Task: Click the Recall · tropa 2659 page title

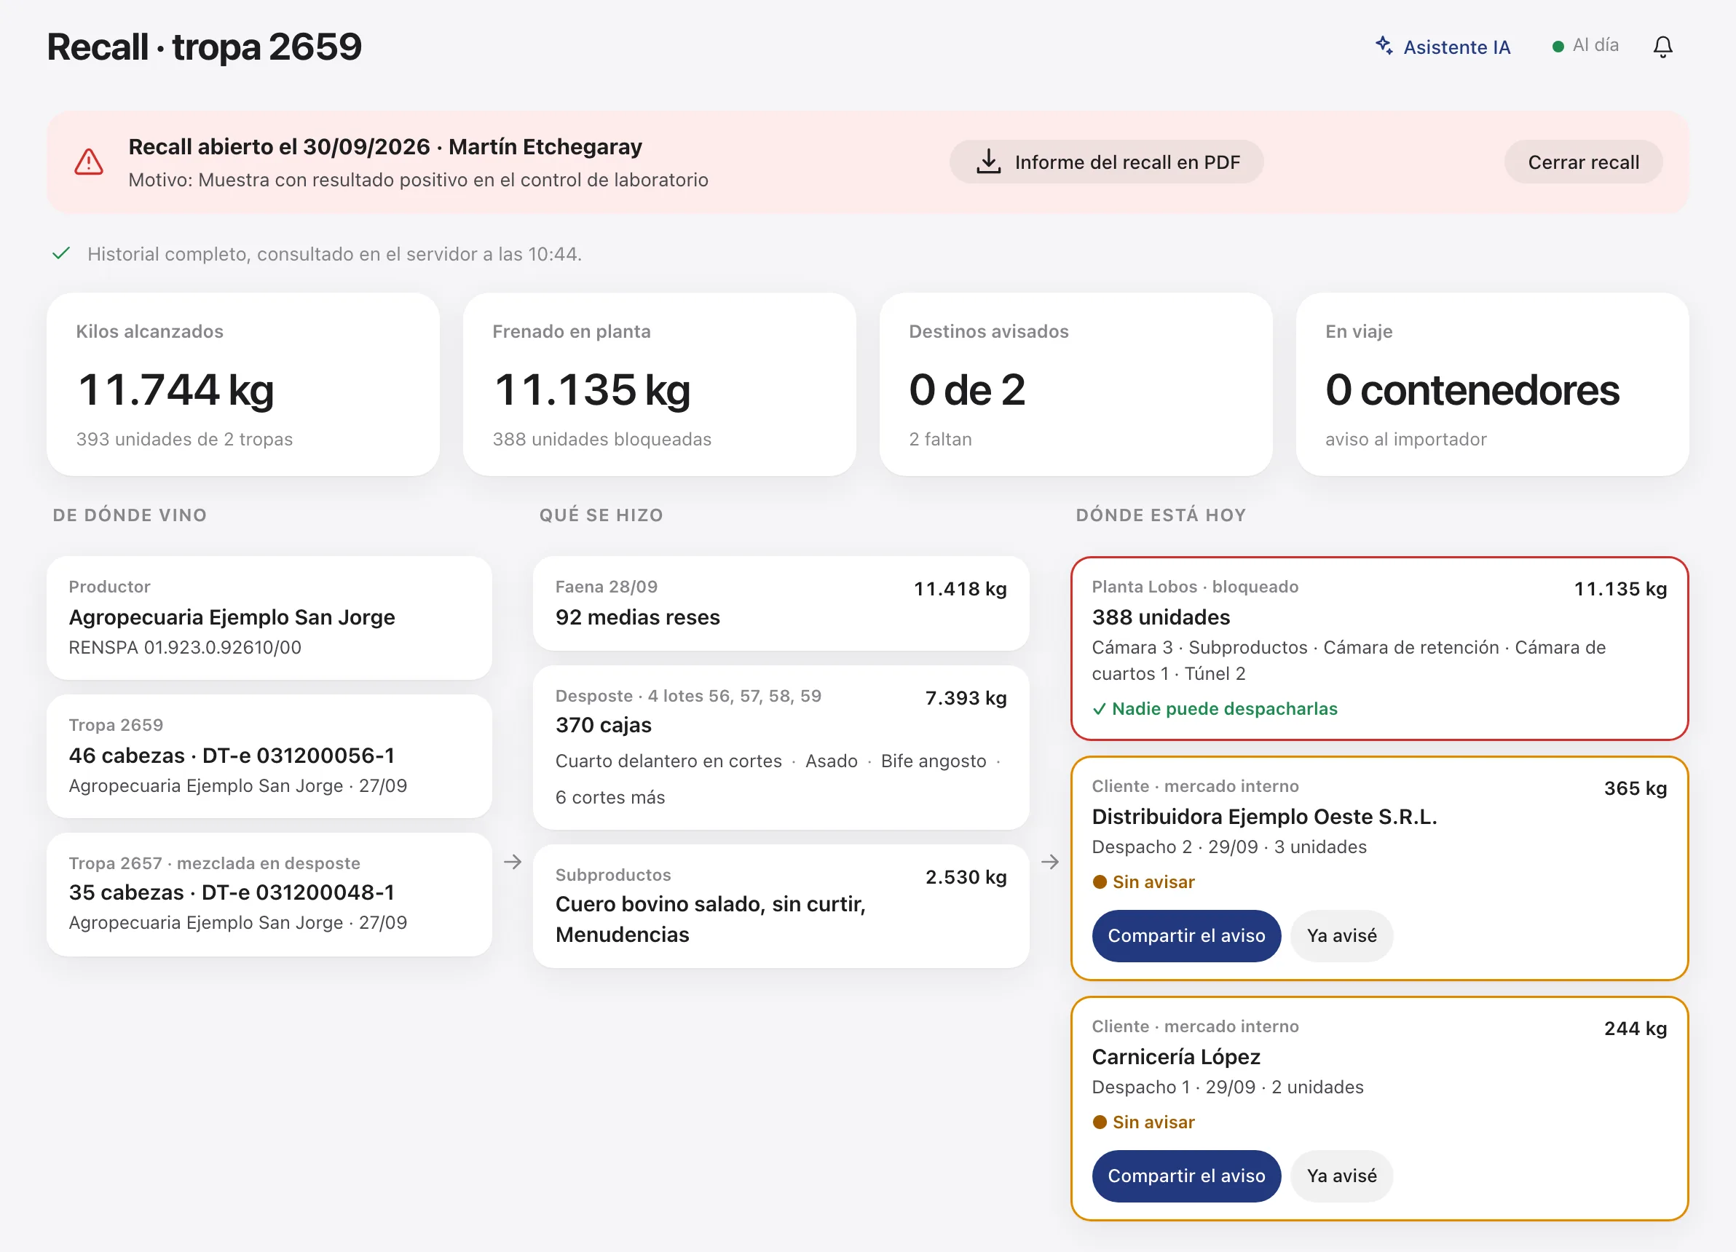Action: click(x=205, y=47)
